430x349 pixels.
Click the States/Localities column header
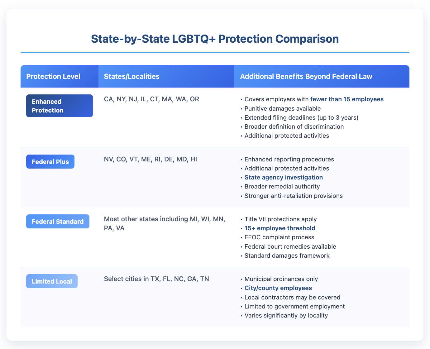[132, 76]
